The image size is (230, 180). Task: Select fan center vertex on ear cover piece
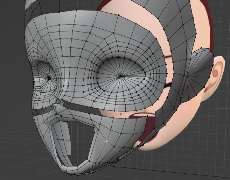point(187,76)
